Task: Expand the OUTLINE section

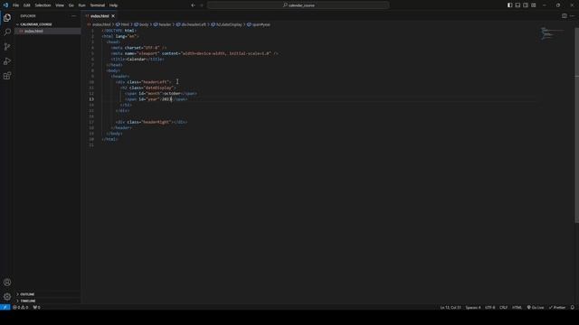Action: click(27, 294)
